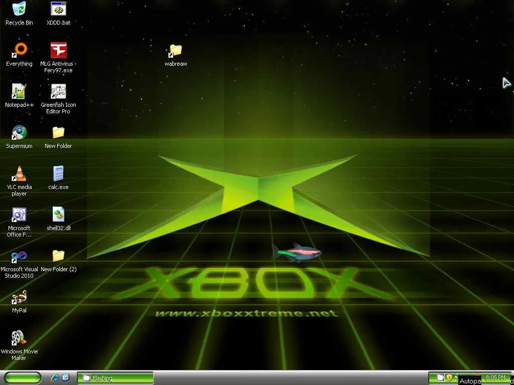Click the yellow security shield tray icon
Screen dimensions: 514x385
pos(449,377)
